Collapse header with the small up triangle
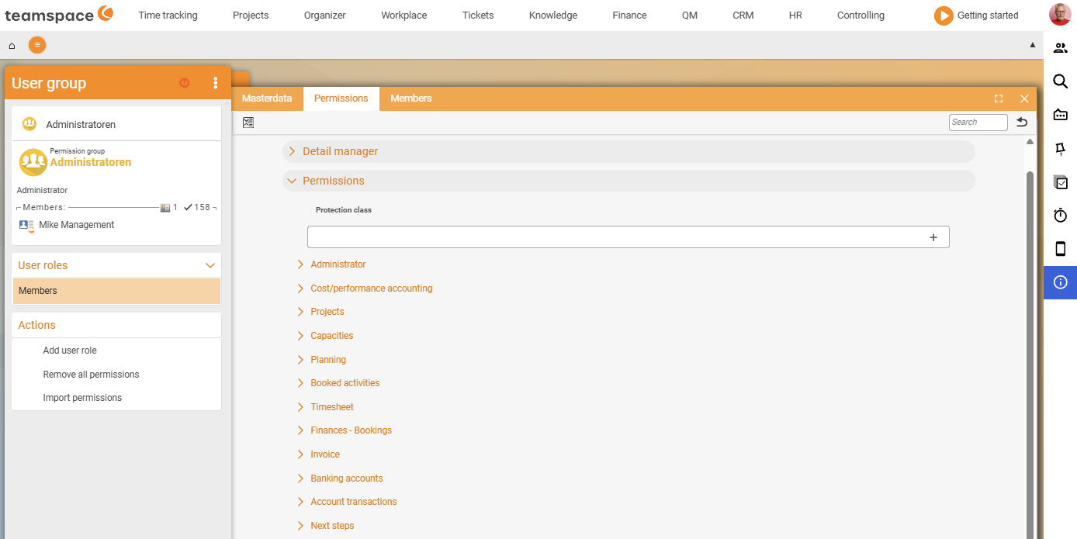Screen dimensions: 1077x539 [x=1033, y=45]
